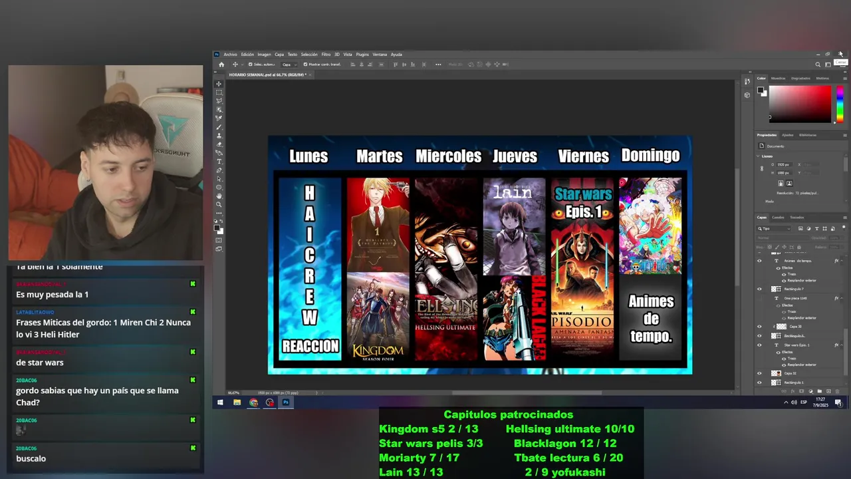This screenshot has width=851, height=479.
Task: Open File Explorer from the taskbar
Action: point(237,402)
